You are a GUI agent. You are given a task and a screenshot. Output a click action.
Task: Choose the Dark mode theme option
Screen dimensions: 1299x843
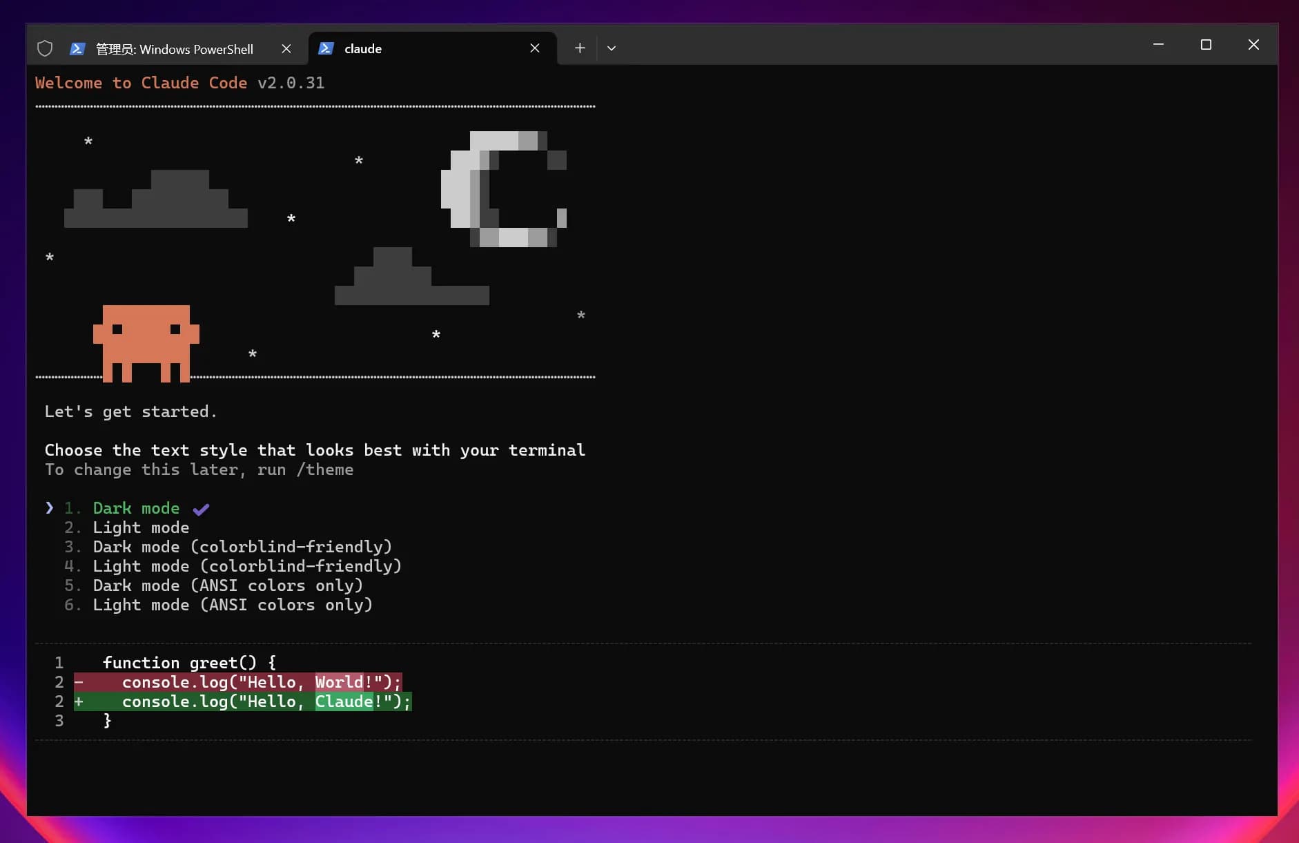(136, 508)
